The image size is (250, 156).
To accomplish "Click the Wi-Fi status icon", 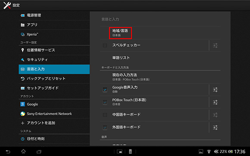I will 209,152.
